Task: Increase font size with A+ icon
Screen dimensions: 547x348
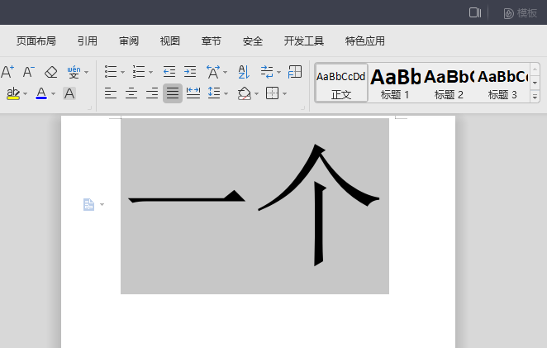Action: [x=7, y=72]
